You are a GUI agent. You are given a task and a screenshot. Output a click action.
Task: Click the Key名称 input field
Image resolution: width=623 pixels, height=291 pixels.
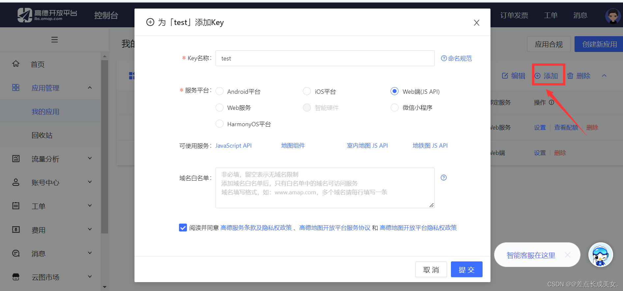[x=325, y=58]
